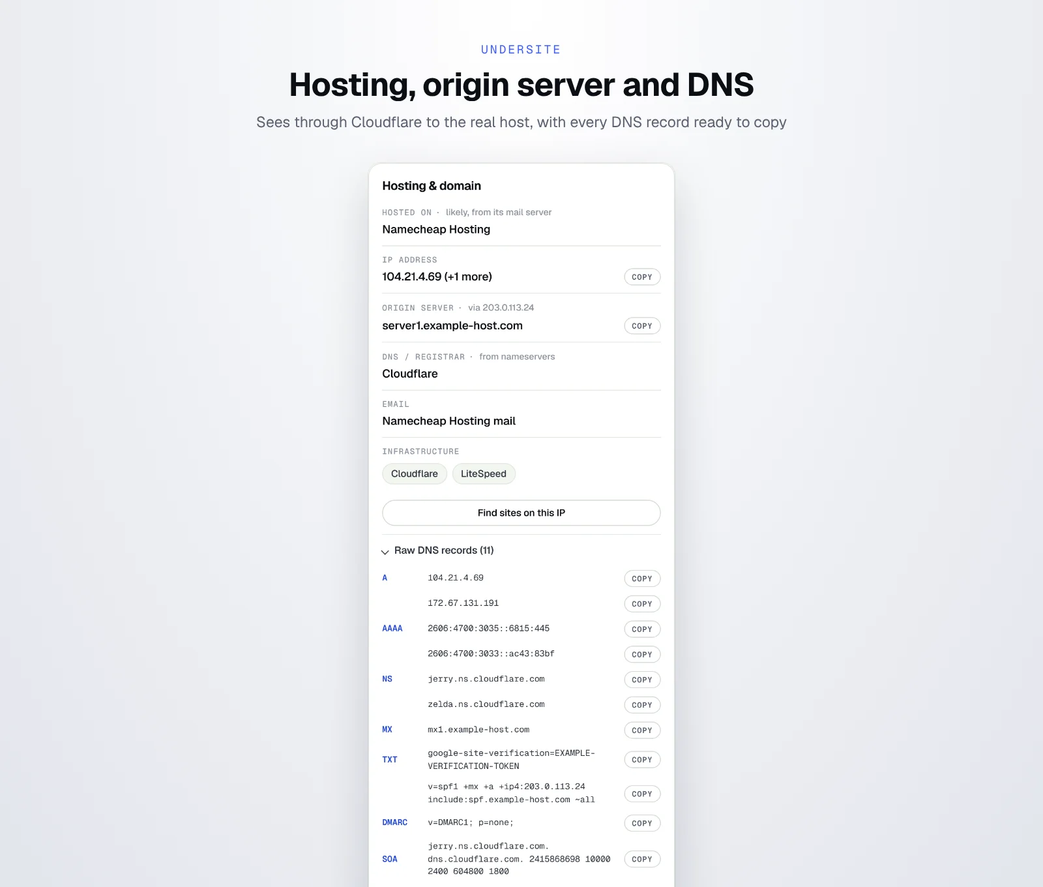Click the via 203.0.113.24 origin note
The width and height of the screenshot is (1043, 887).
click(501, 308)
